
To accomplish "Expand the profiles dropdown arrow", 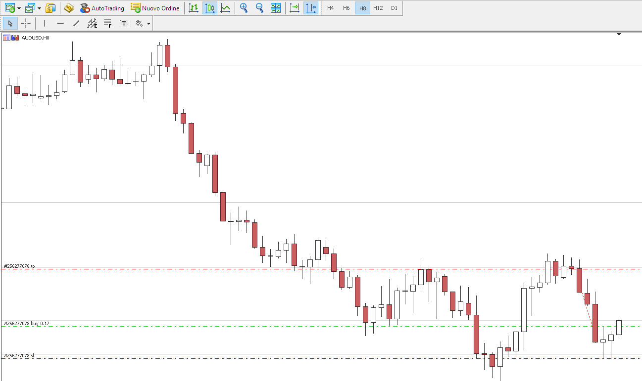I will 39,8.
